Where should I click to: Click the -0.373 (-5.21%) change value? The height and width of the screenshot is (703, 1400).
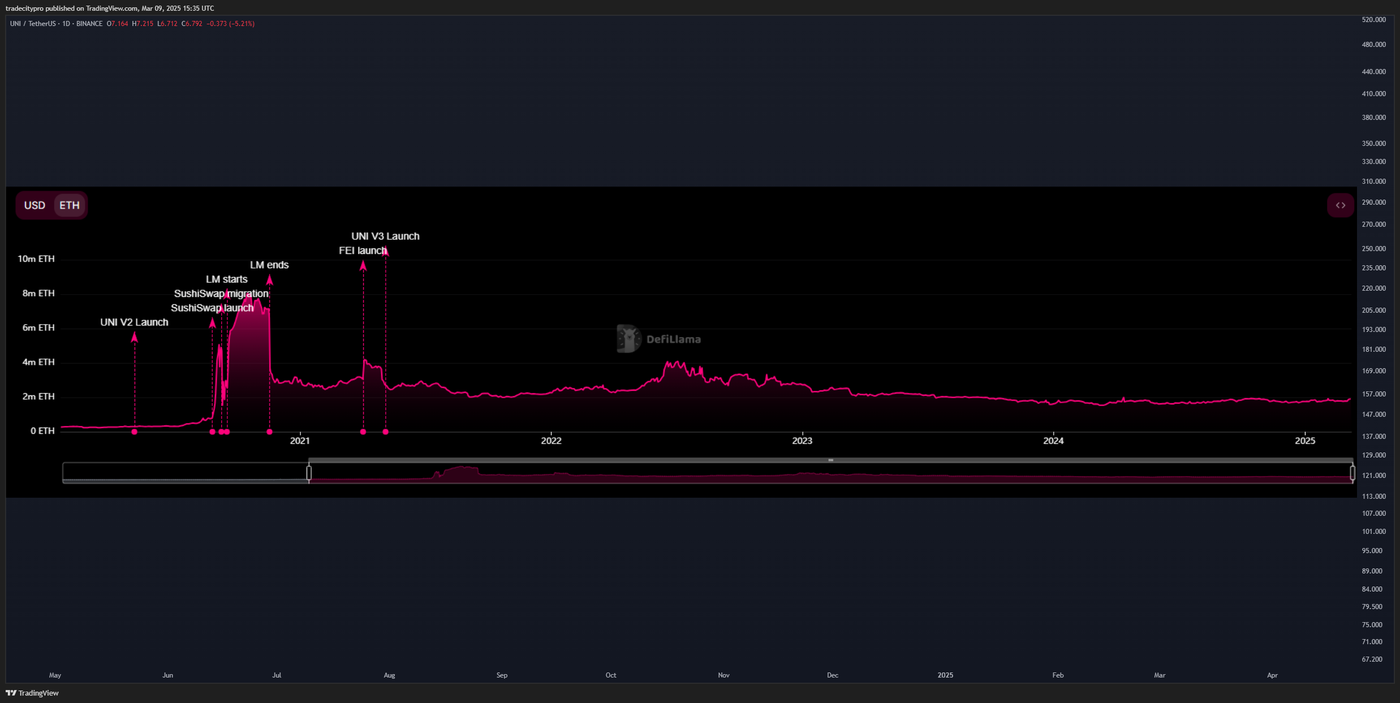pyautogui.click(x=230, y=24)
